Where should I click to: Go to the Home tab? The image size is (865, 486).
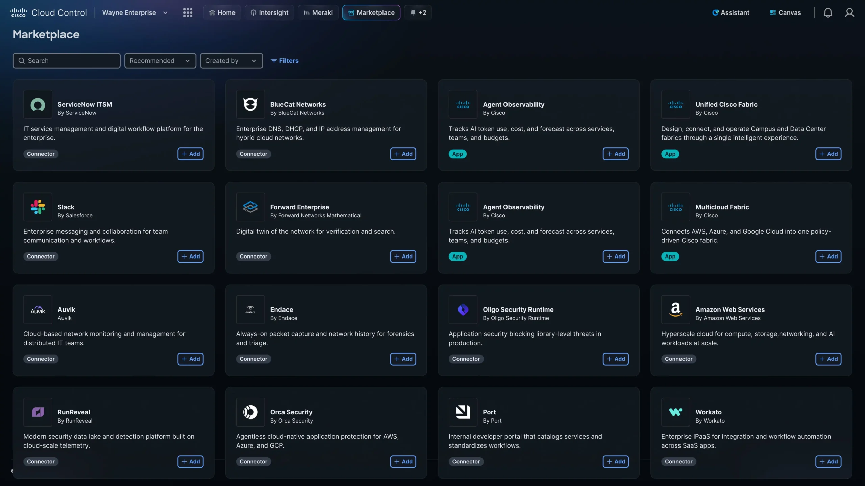(222, 12)
